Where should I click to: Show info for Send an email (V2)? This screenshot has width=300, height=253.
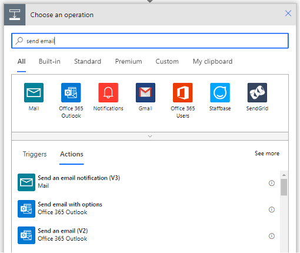[x=272, y=236]
